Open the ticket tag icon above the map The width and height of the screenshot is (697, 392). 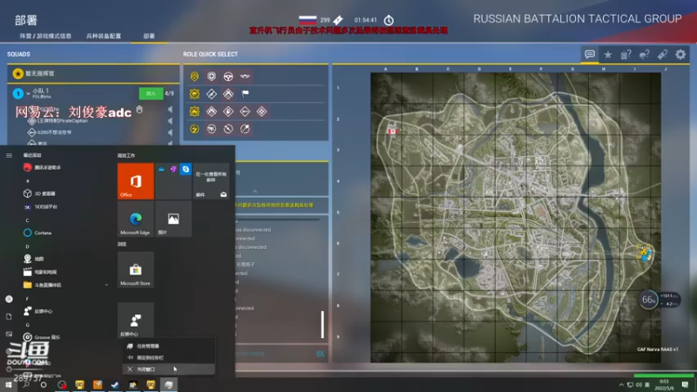pyautogui.click(x=662, y=54)
